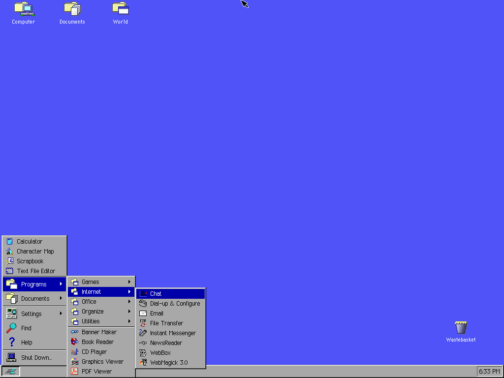Image resolution: width=504 pixels, height=378 pixels.
Task: Click the clock showing 6:33 PM
Action: tap(489, 372)
